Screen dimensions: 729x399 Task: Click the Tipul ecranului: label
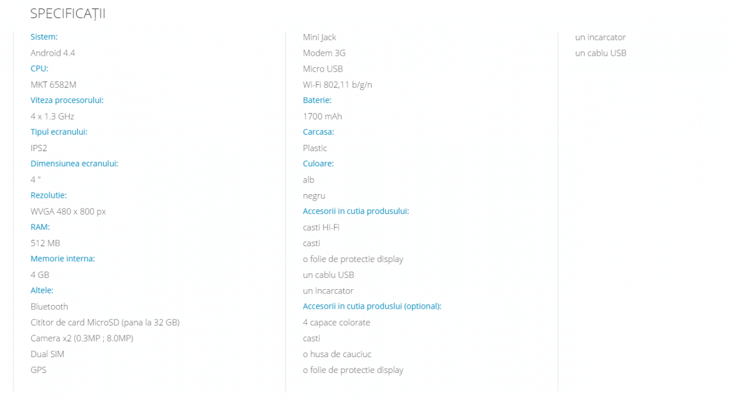60,132
